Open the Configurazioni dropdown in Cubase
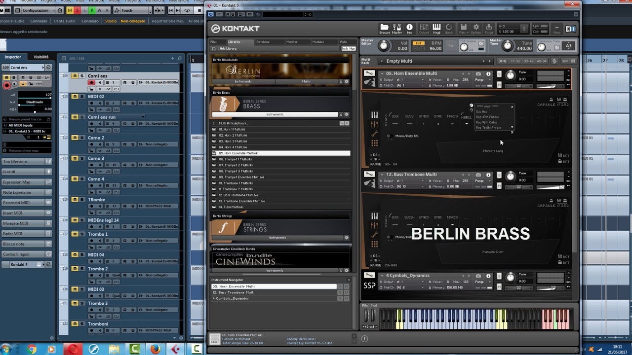 tap(38, 10)
